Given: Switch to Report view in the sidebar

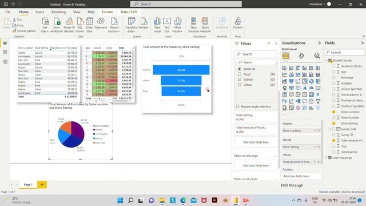Looking at the screenshot, I should 5,43.
